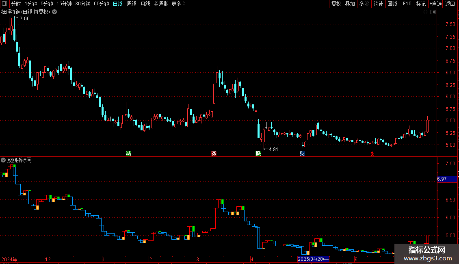The image size is (459, 264).
Task: Click the 2025/04/28 date label
Action: click(313, 259)
